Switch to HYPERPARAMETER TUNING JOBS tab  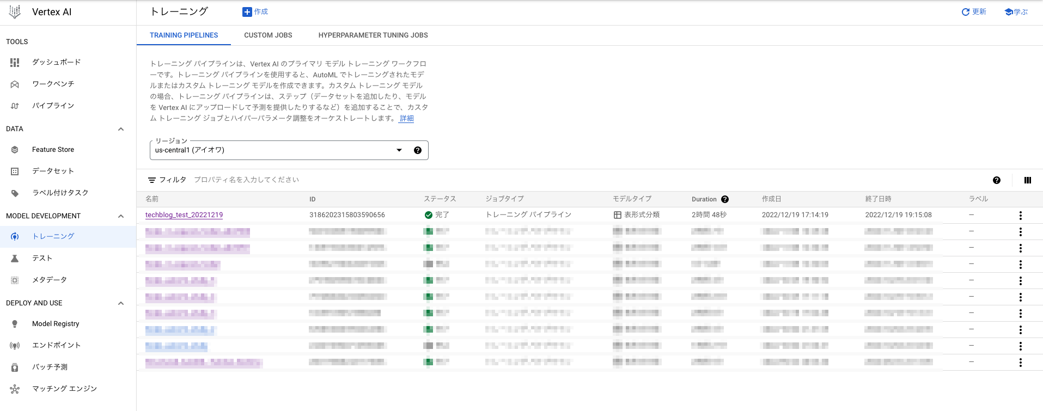point(373,35)
